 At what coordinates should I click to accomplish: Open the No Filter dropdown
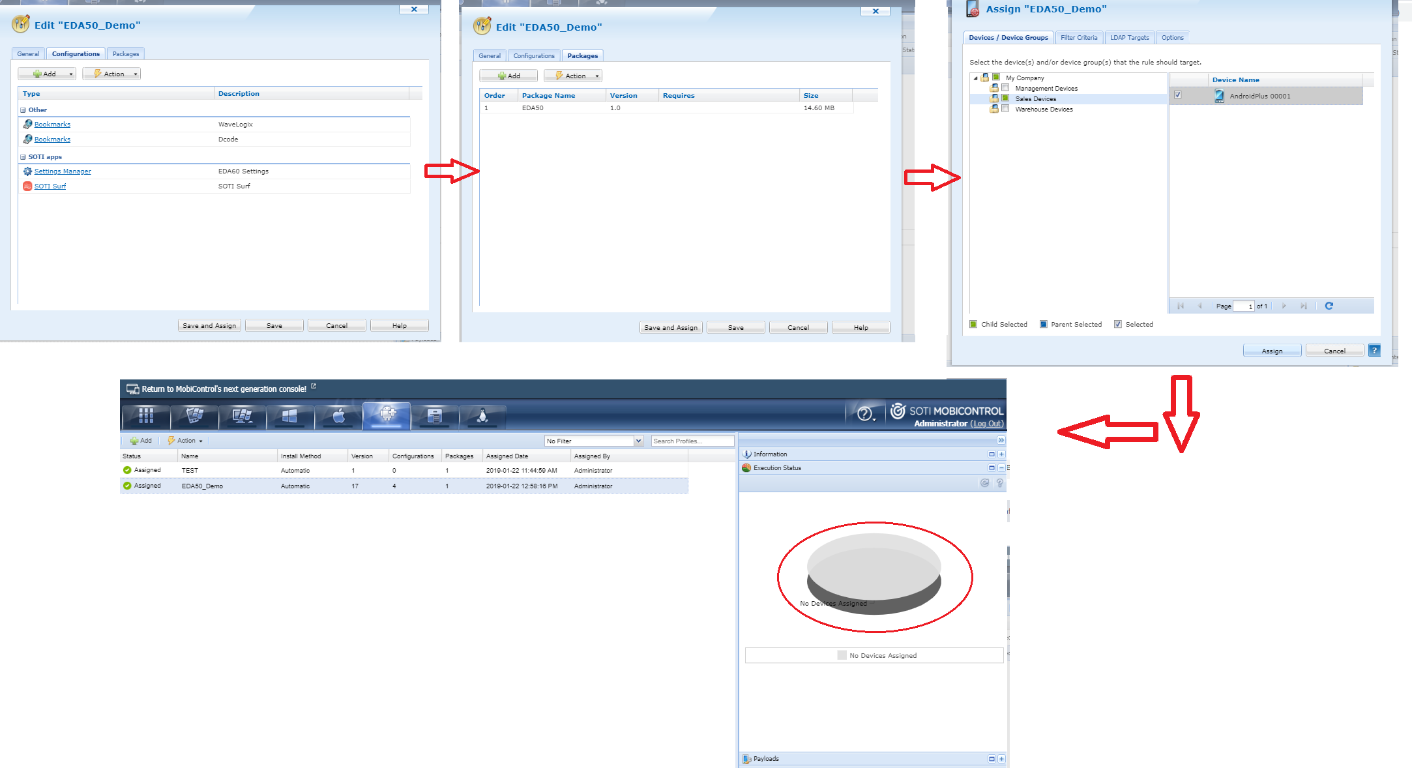click(638, 441)
